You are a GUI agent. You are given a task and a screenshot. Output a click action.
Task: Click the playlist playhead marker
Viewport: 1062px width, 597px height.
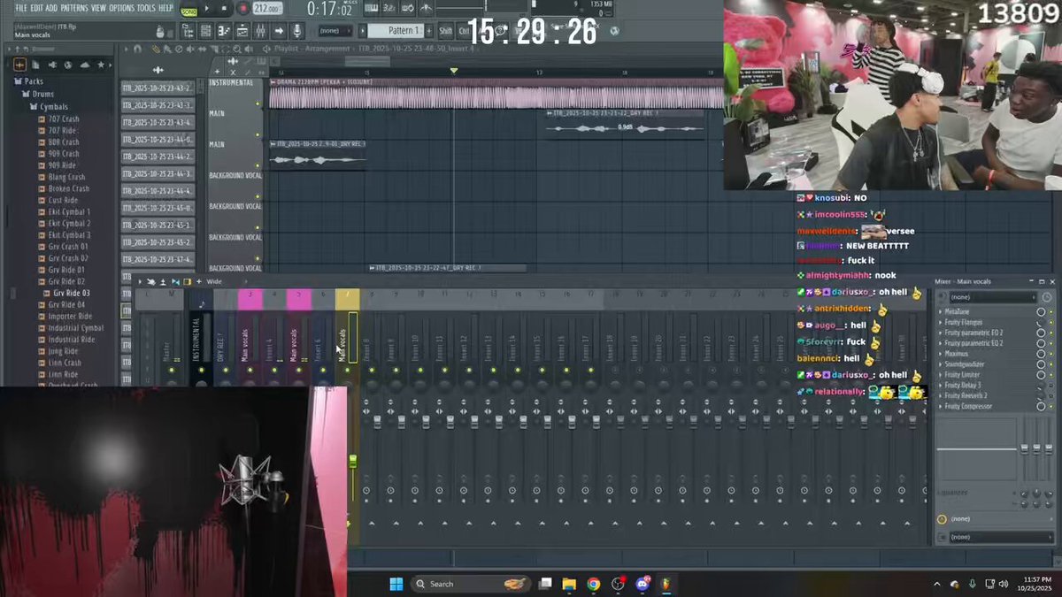point(454,71)
